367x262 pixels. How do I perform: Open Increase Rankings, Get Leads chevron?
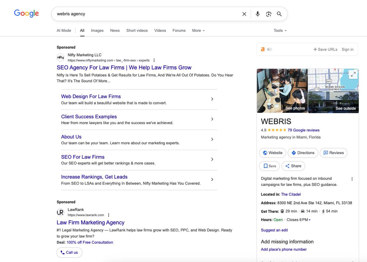point(212,180)
